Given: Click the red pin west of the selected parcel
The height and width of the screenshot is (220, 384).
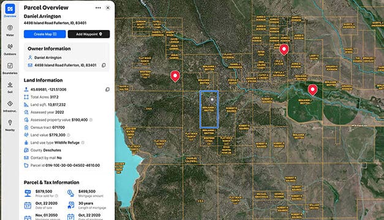Looking at the screenshot, I should (175, 76).
